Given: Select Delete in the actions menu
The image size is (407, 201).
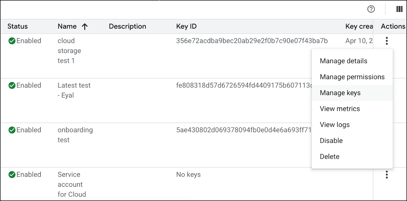Looking at the screenshot, I should pyautogui.click(x=330, y=157).
